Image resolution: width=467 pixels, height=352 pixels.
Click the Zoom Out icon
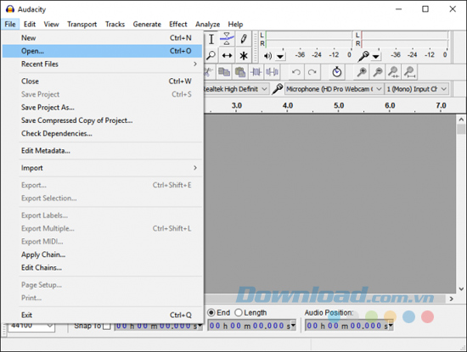[x=378, y=72]
